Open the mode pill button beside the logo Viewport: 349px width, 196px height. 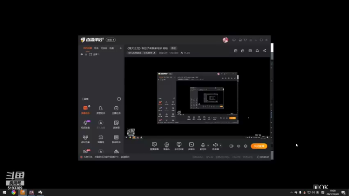111,40
